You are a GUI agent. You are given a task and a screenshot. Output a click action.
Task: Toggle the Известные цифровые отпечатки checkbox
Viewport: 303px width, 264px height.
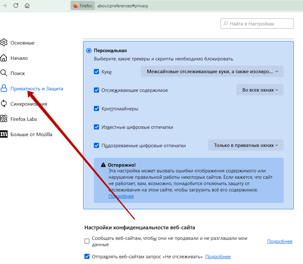pos(97,127)
